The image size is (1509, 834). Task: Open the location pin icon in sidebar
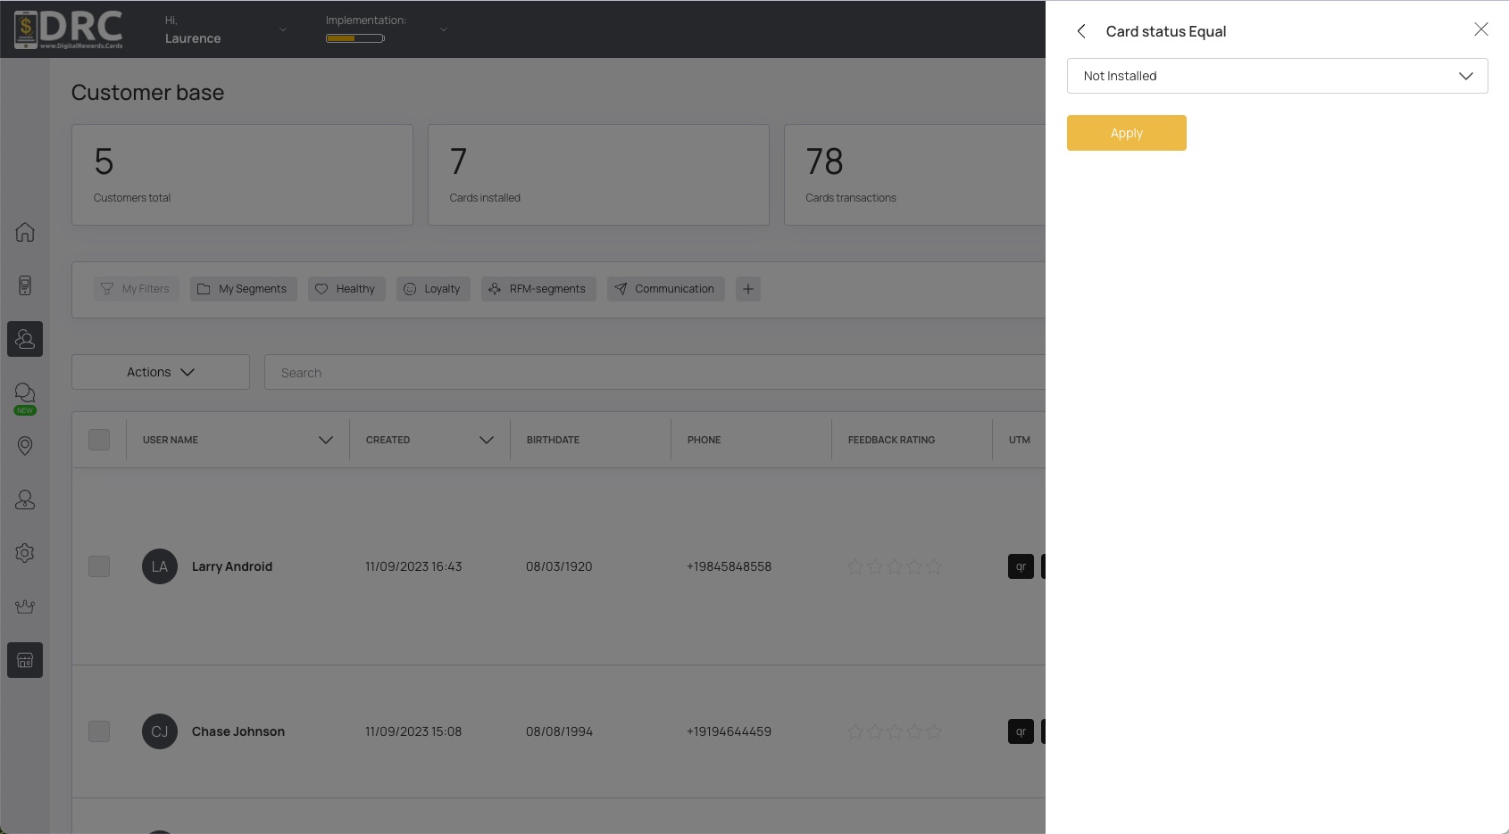click(25, 446)
